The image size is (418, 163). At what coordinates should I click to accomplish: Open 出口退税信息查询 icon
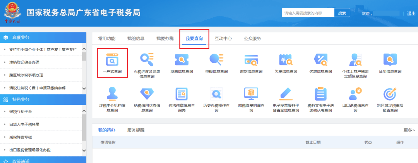[355, 94]
